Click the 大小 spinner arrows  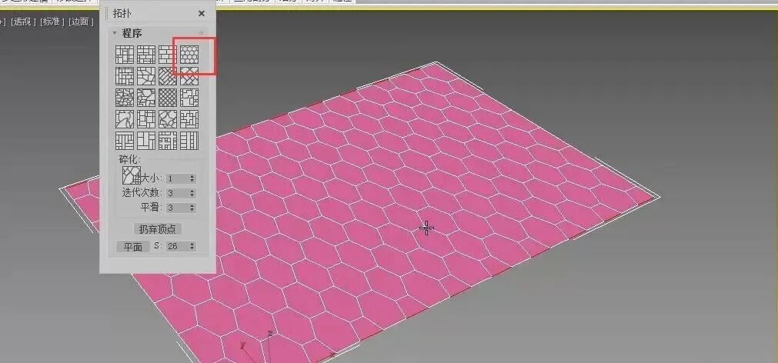(192, 178)
